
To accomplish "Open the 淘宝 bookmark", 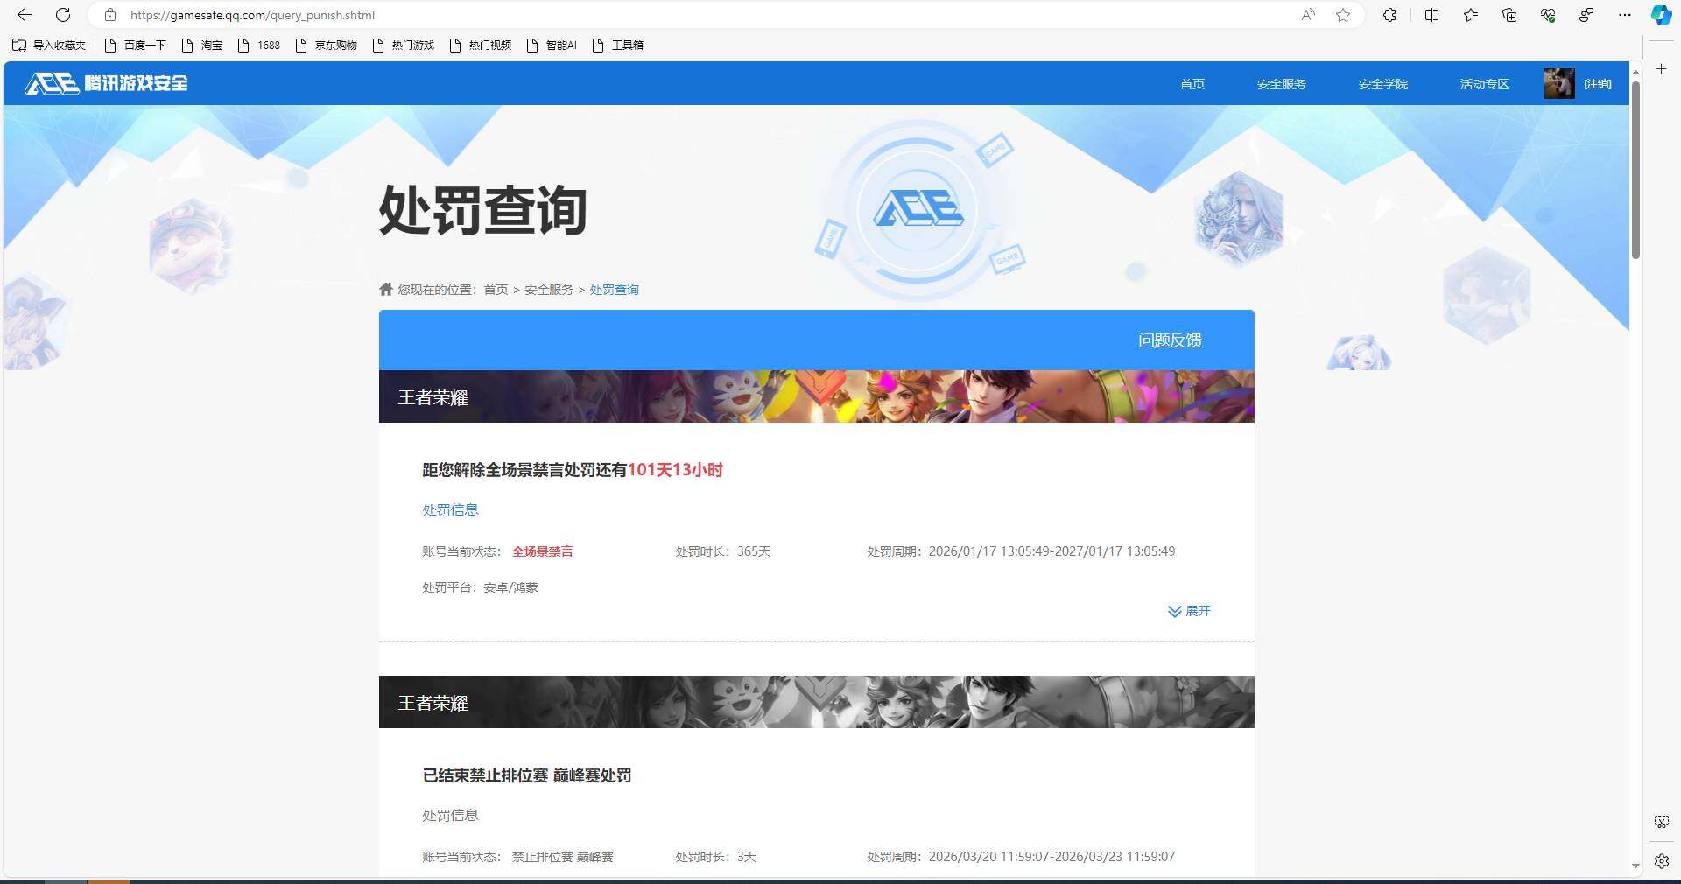I will point(202,46).
